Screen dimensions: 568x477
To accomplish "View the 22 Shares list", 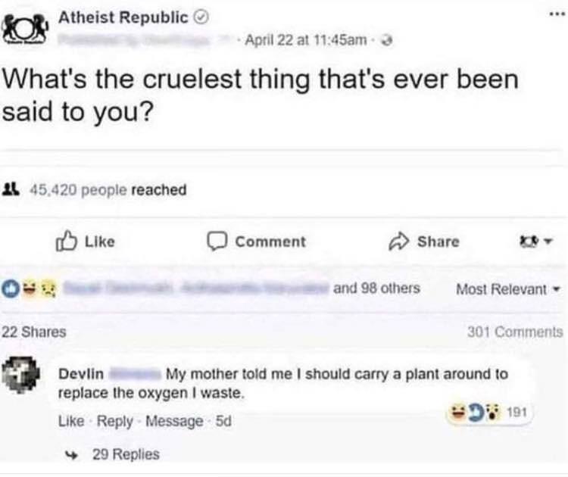I will [x=33, y=332].
